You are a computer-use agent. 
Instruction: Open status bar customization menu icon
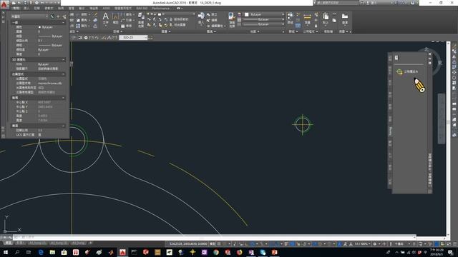click(x=454, y=244)
